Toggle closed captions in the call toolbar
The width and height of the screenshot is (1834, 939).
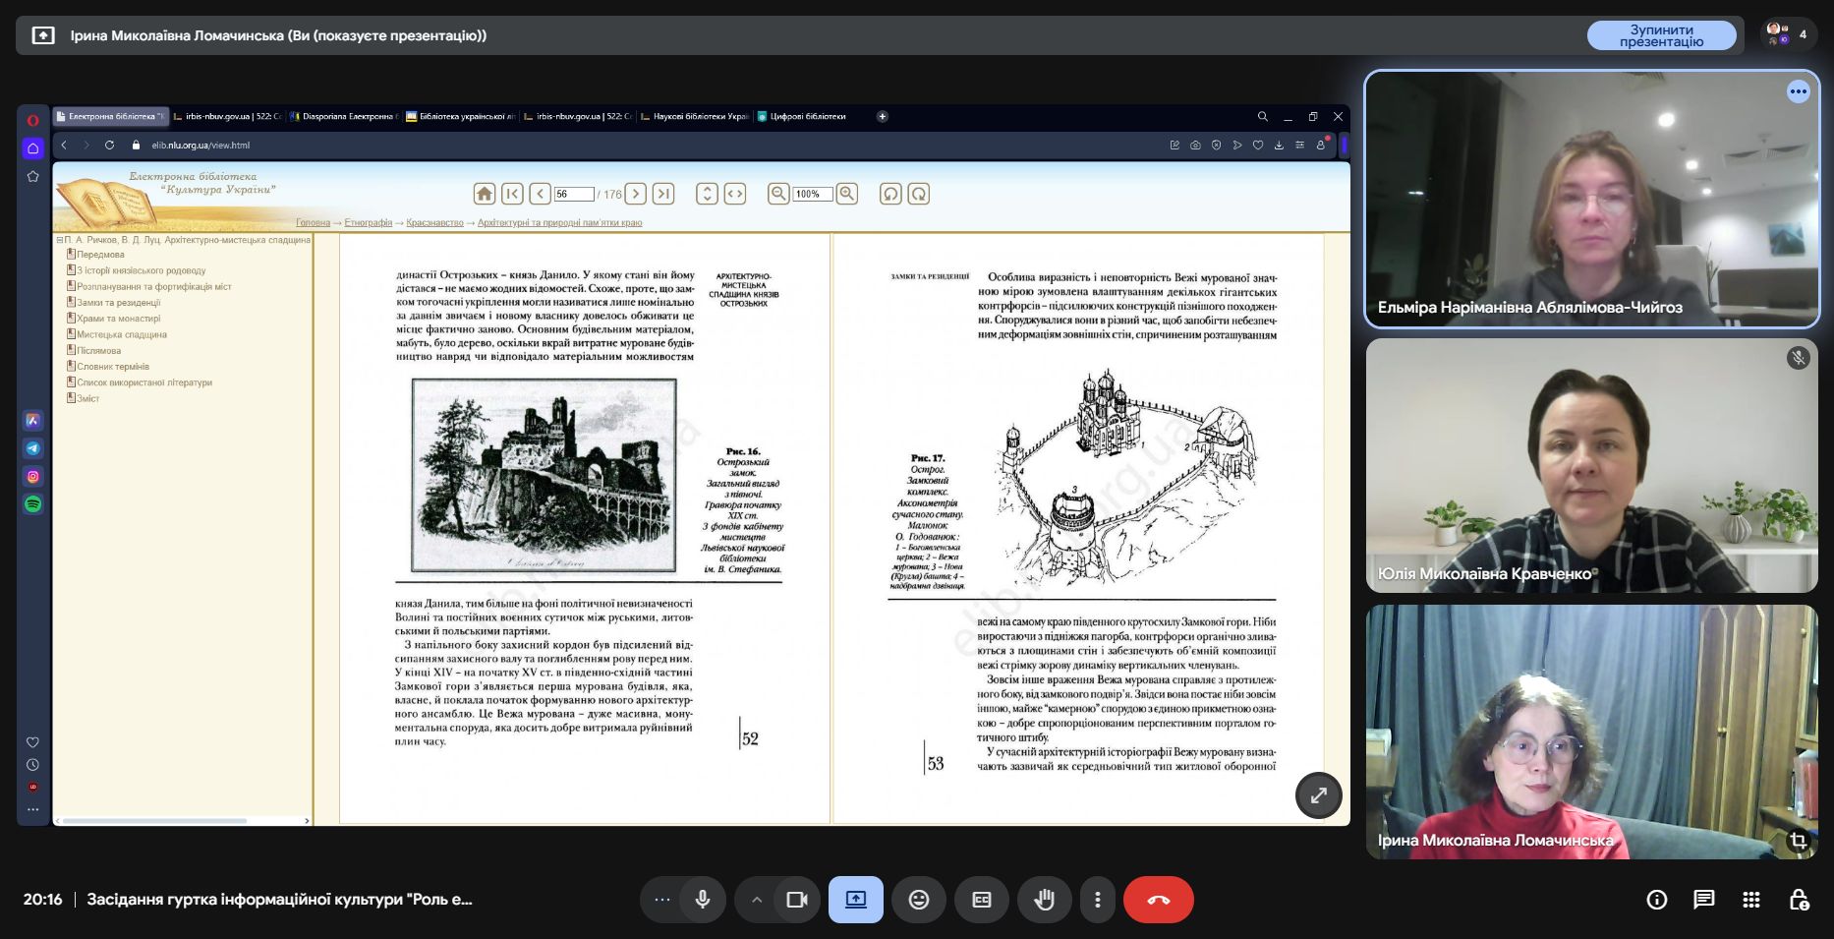(981, 900)
